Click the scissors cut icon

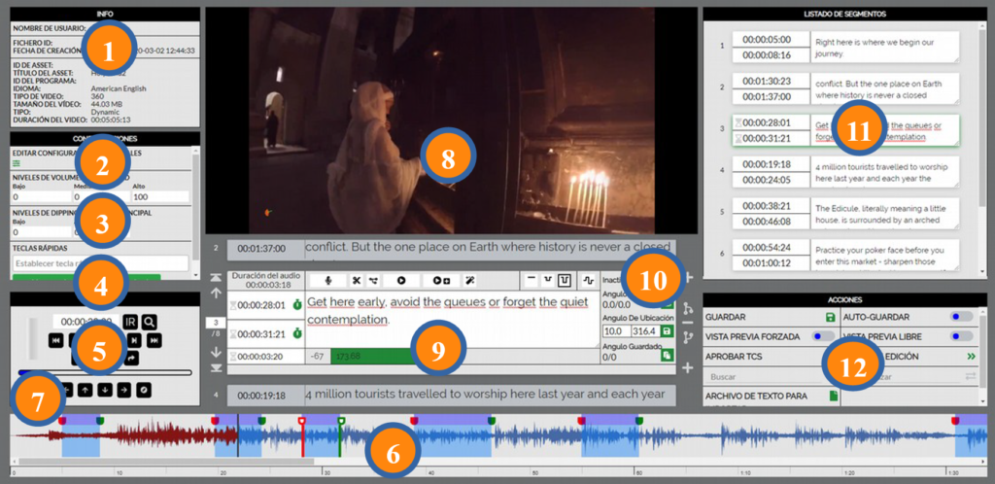click(x=357, y=280)
